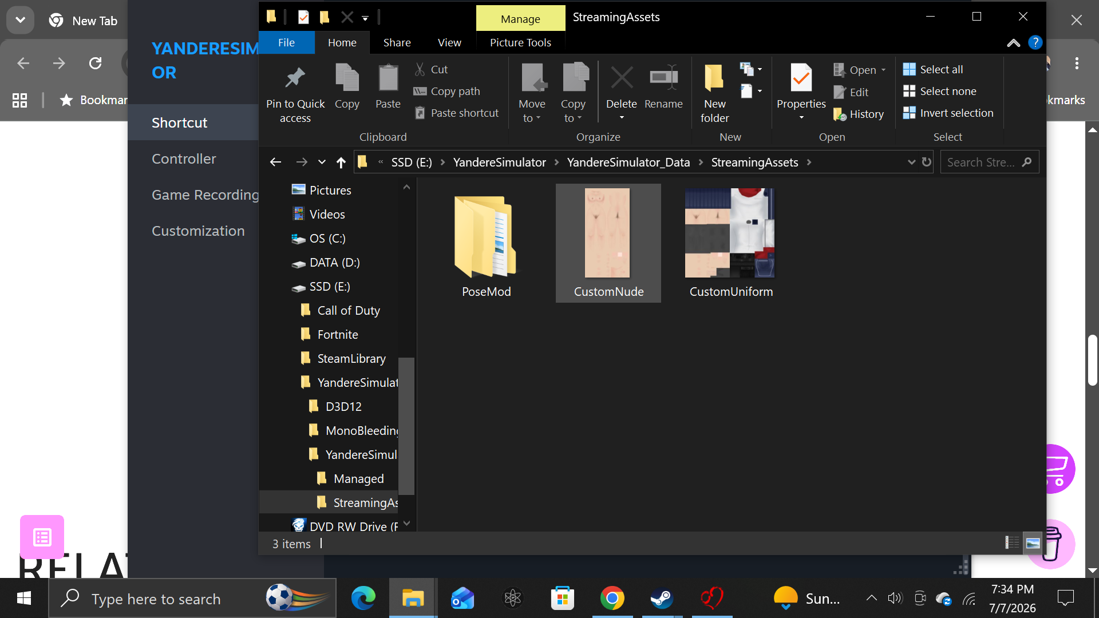Open the Share ribbon tab
The image size is (1099, 618).
tap(397, 42)
